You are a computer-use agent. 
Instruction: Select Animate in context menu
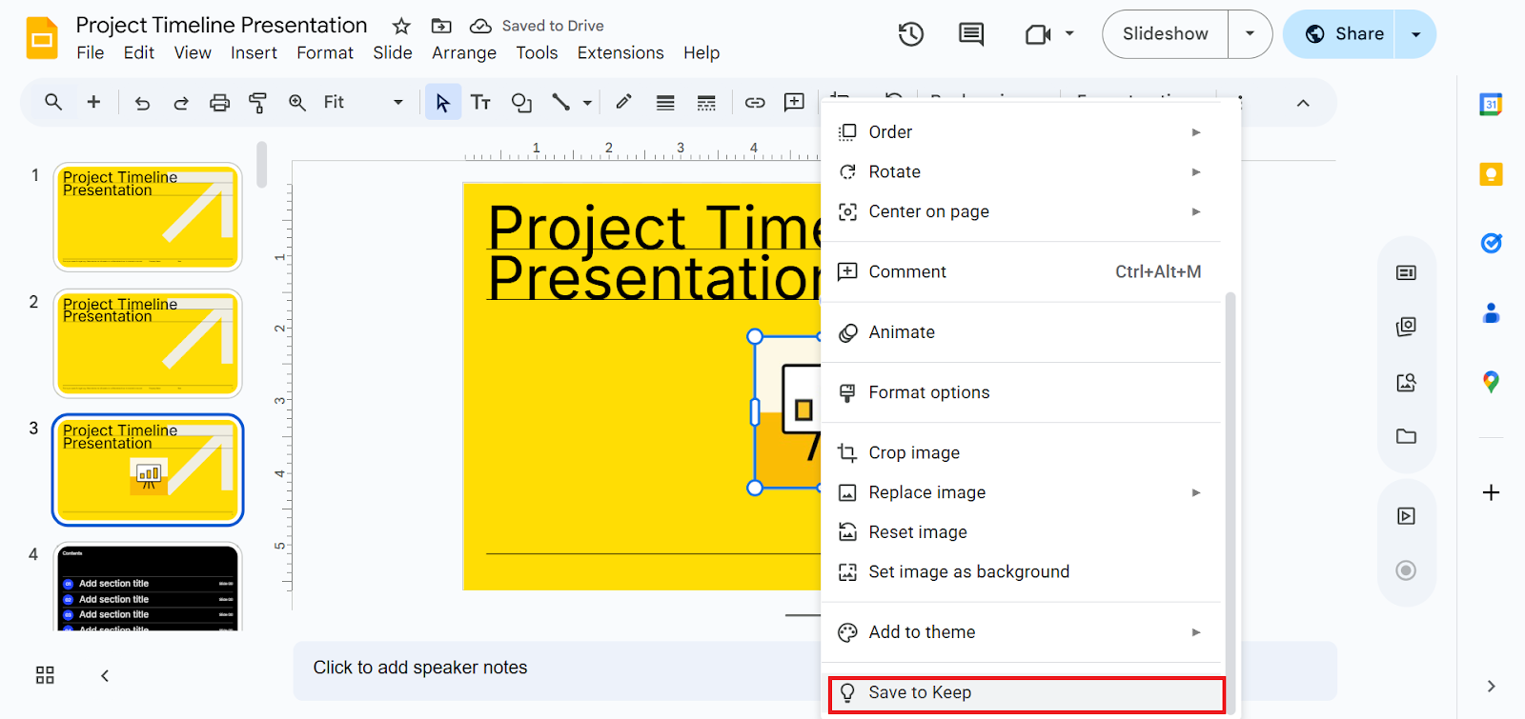tap(1021, 332)
